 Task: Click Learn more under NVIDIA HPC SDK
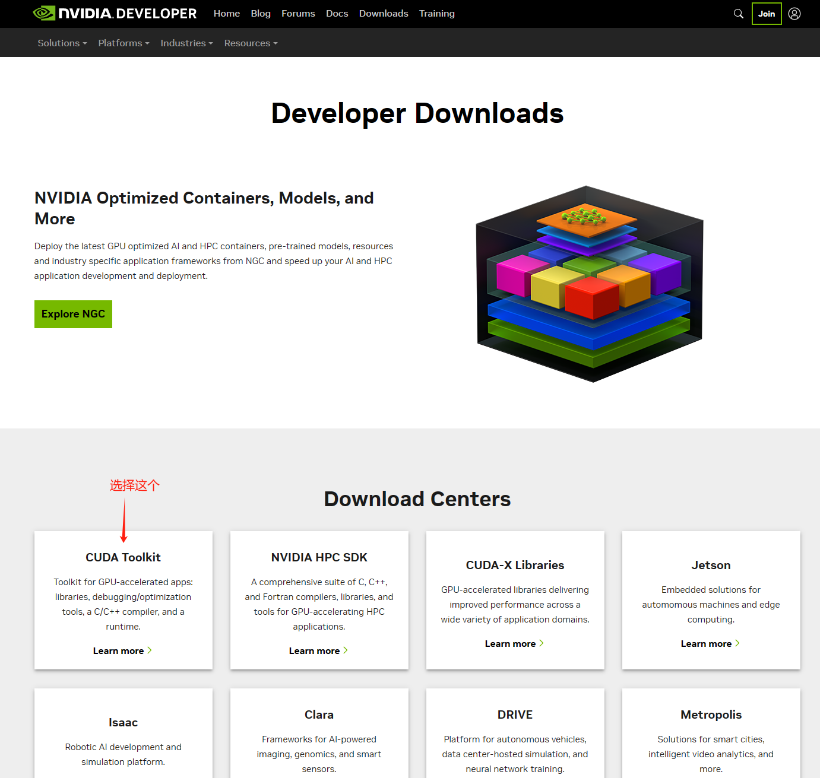318,650
